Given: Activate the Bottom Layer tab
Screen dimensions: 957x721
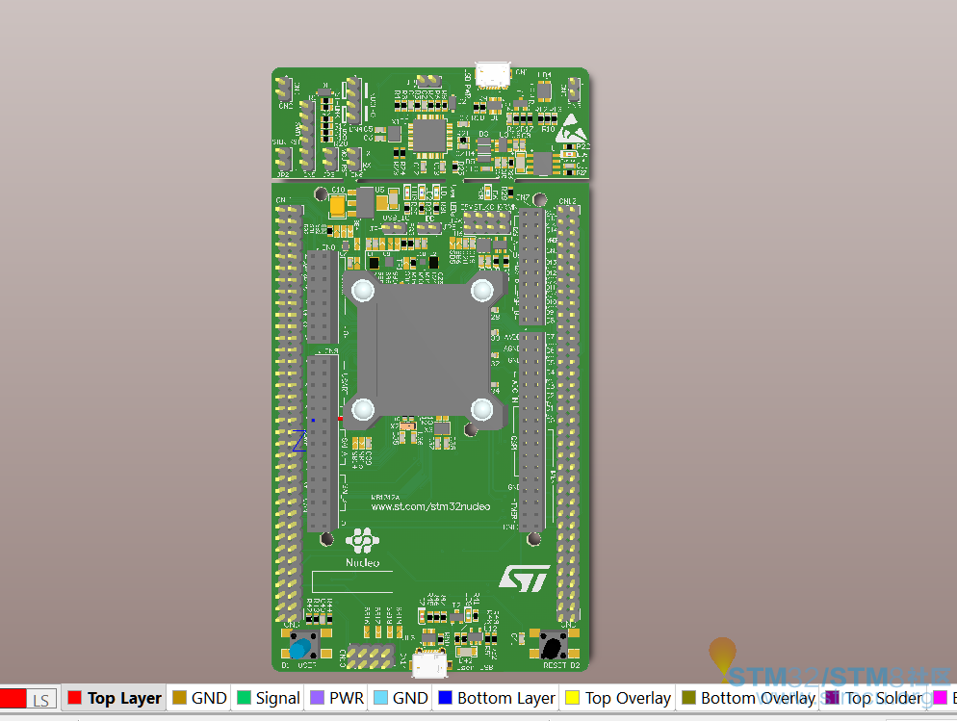Looking at the screenshot, I should pyautogui.click(x=497, y=698).
